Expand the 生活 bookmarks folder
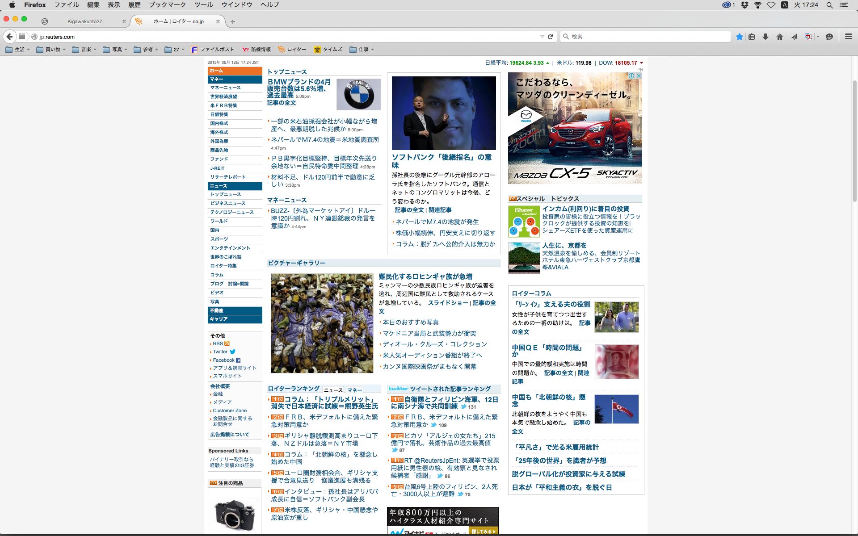The height and width of the screenshot is (536, 858). coord(18,50)
